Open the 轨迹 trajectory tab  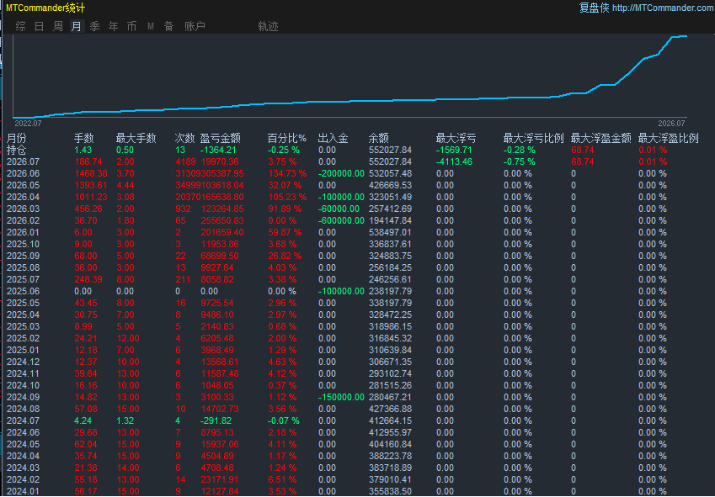point(268,26)
